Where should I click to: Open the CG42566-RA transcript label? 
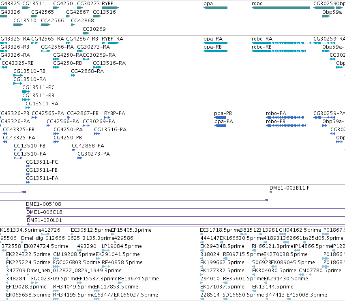58,47
